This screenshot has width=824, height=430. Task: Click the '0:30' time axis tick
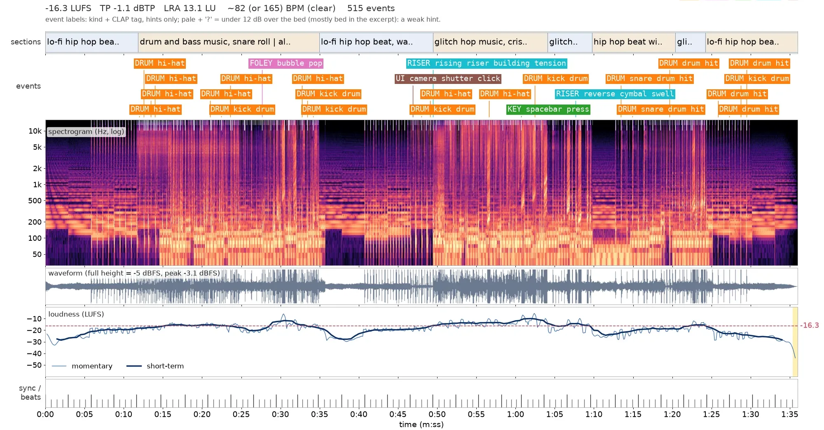(280, 414)
